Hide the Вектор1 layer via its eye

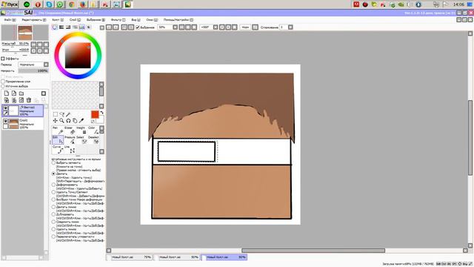[5, 108]
